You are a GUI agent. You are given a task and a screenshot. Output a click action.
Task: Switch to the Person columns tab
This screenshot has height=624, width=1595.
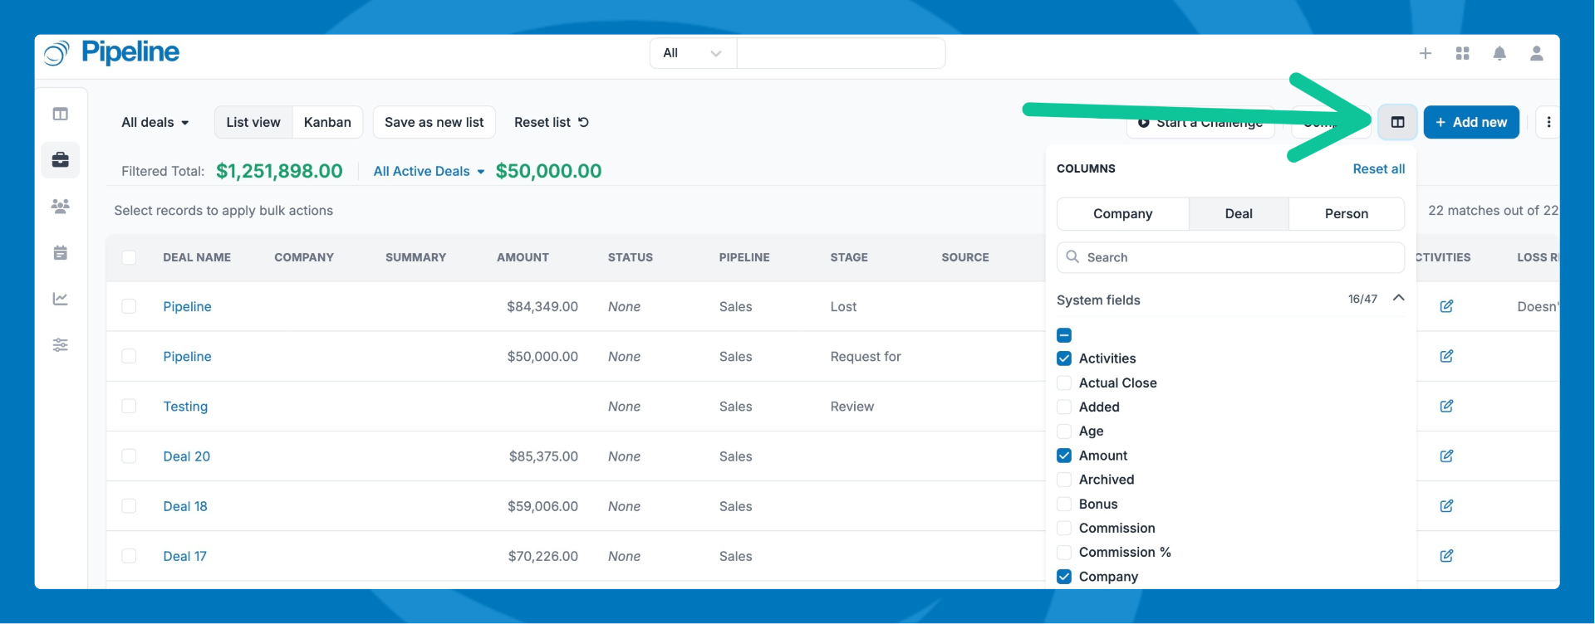[1347, 213]
